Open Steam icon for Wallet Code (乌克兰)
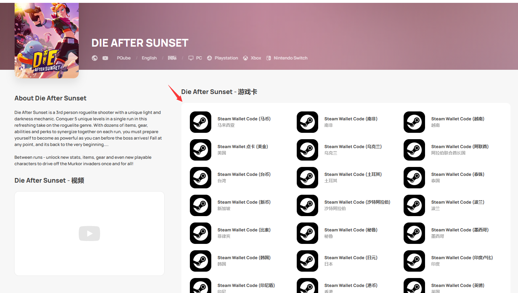Screen dimensions: 518x293 pos(307,150)
